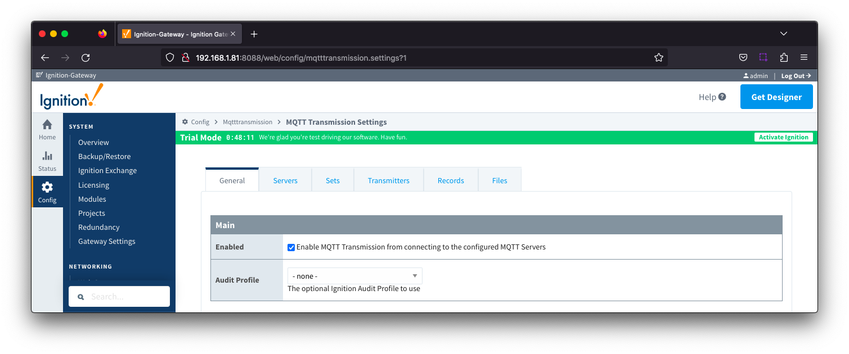Switch to the Transmitters tab
This screenshot has width=849, height=354.
tap(389, 180)
